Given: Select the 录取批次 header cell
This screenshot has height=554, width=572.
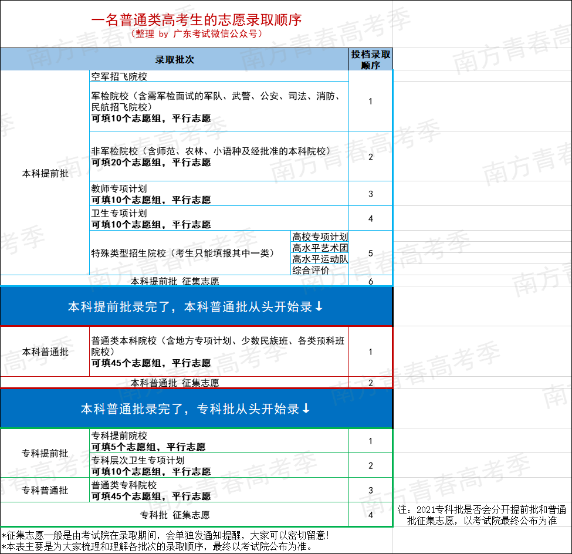Looking at the screenshot, I should click(174, 59).
